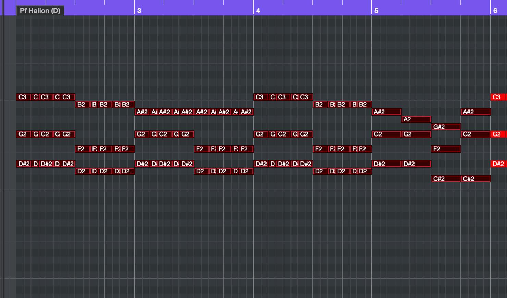
Task: Select the first G2 note at bar 3
Action: (142, 134)
